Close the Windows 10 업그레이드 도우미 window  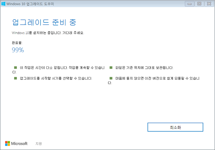pos(209,4)
